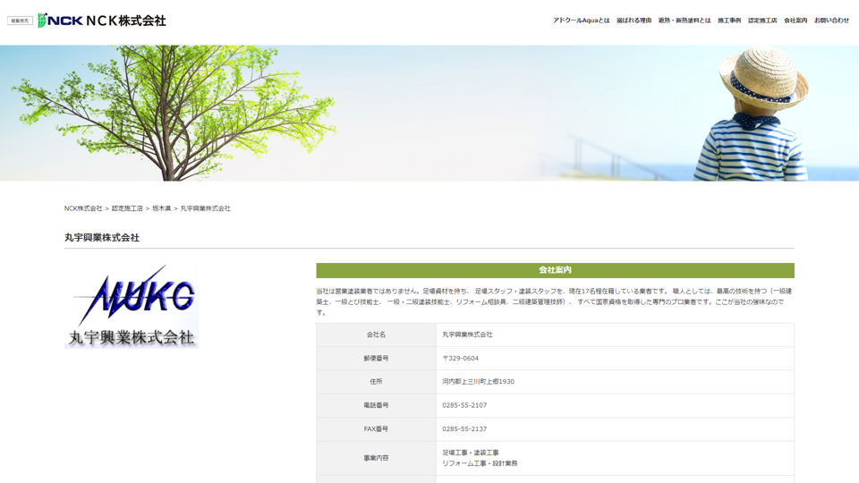Screen dimensions: 859x483
Task: Go to the 認定施工店 breadcrumb
Action: [127, 208]
